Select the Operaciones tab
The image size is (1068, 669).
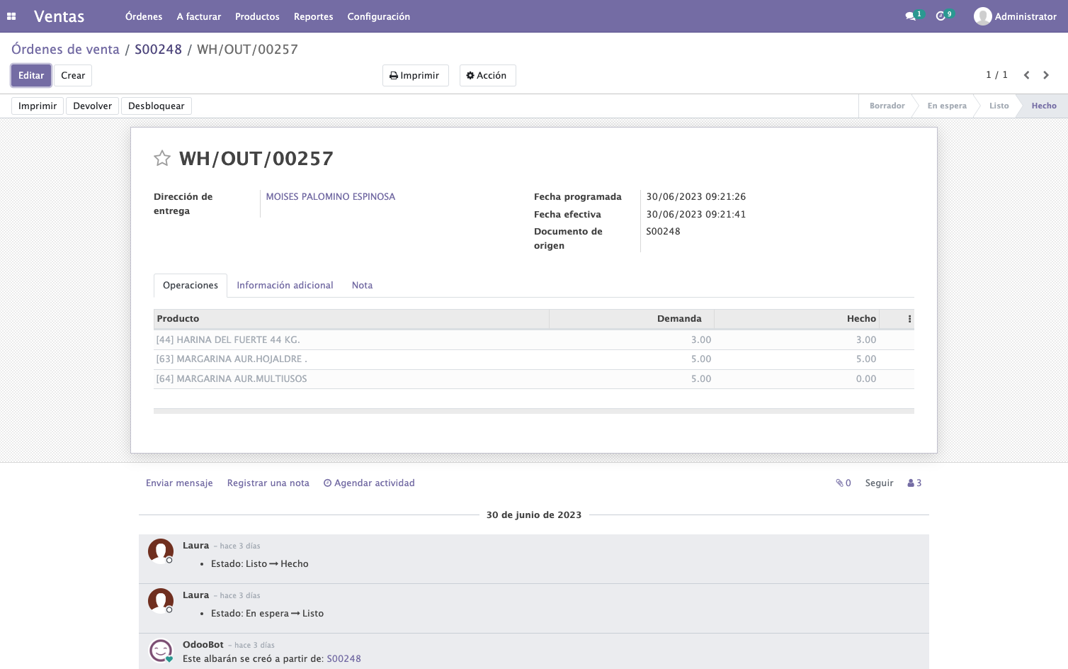click(191, 286)
